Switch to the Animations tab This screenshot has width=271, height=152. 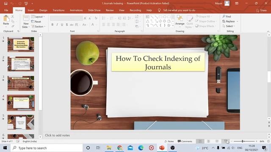point(76,10)
